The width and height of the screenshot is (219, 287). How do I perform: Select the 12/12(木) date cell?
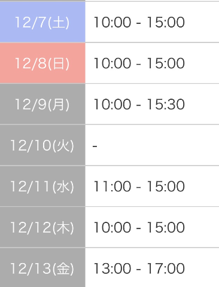(42, 227)
